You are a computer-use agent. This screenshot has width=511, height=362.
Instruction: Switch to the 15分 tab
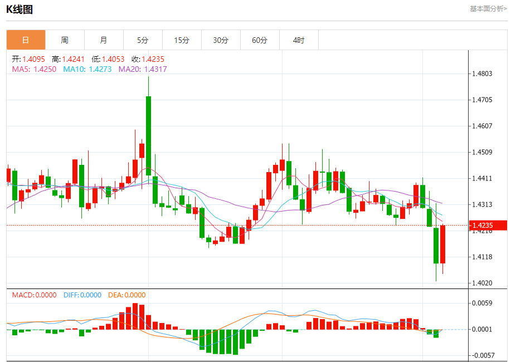pyautogui.click(x=182, y=40)
